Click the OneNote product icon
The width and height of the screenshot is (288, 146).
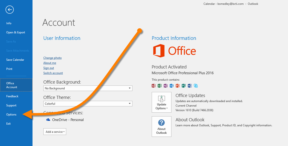[166, 86]
